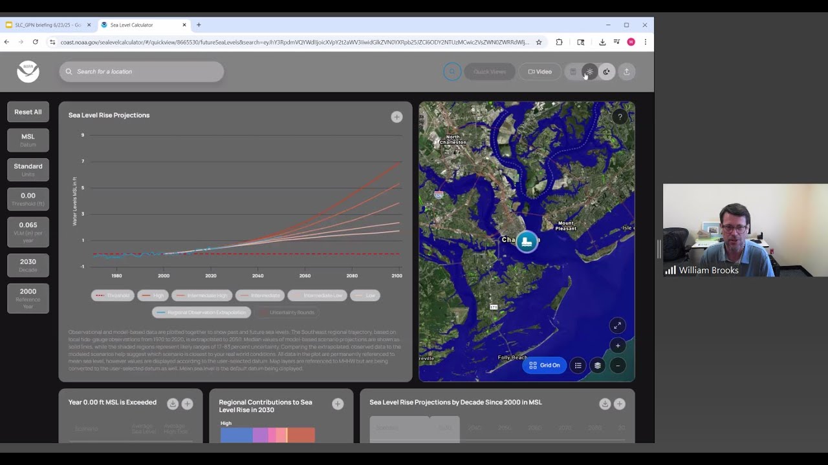Image resolution: width=828 pixels, height=465 pixels.
Task: Switch to light mode sun icon
Action: [589, 72]
